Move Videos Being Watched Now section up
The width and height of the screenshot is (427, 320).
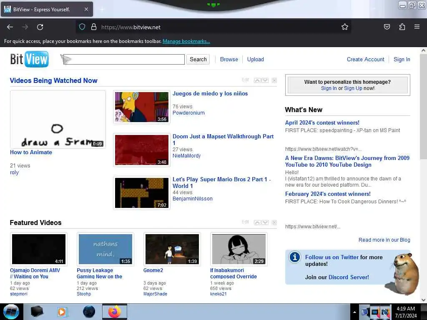click(x=257, y=80)
